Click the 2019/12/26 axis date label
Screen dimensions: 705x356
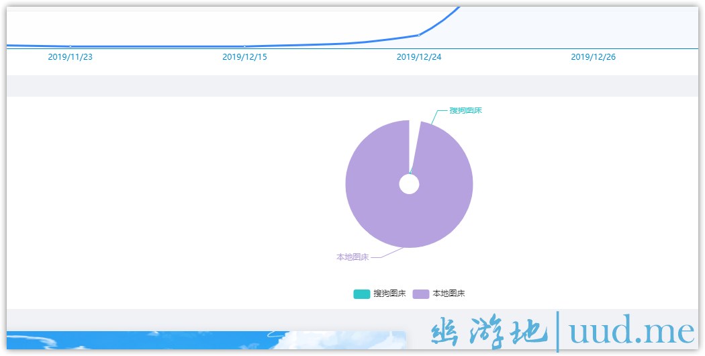tap(593, 57)
